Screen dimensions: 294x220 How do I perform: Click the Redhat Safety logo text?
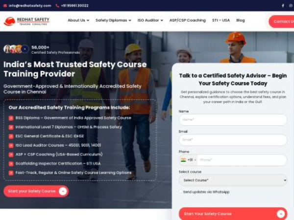(x=33, y=21)
